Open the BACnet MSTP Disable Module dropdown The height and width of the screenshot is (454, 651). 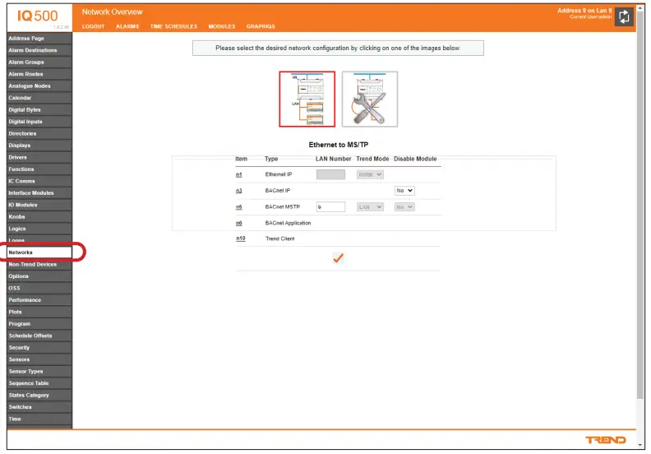click(404, 207)
